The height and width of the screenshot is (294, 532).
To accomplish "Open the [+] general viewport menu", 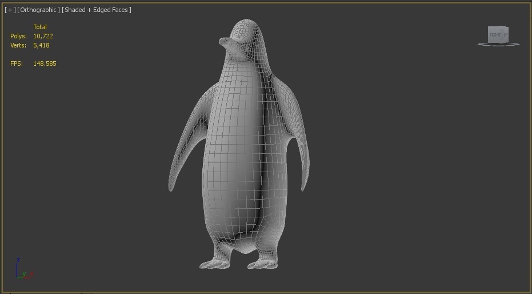I will 10,10.
